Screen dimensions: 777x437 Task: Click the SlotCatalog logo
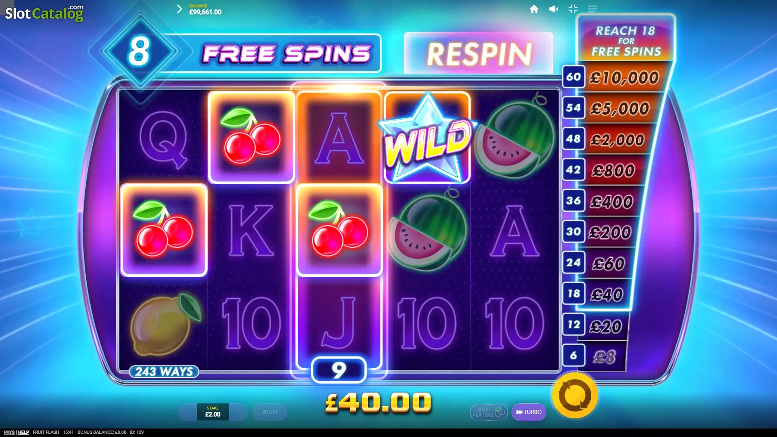[x=44, y=13]
